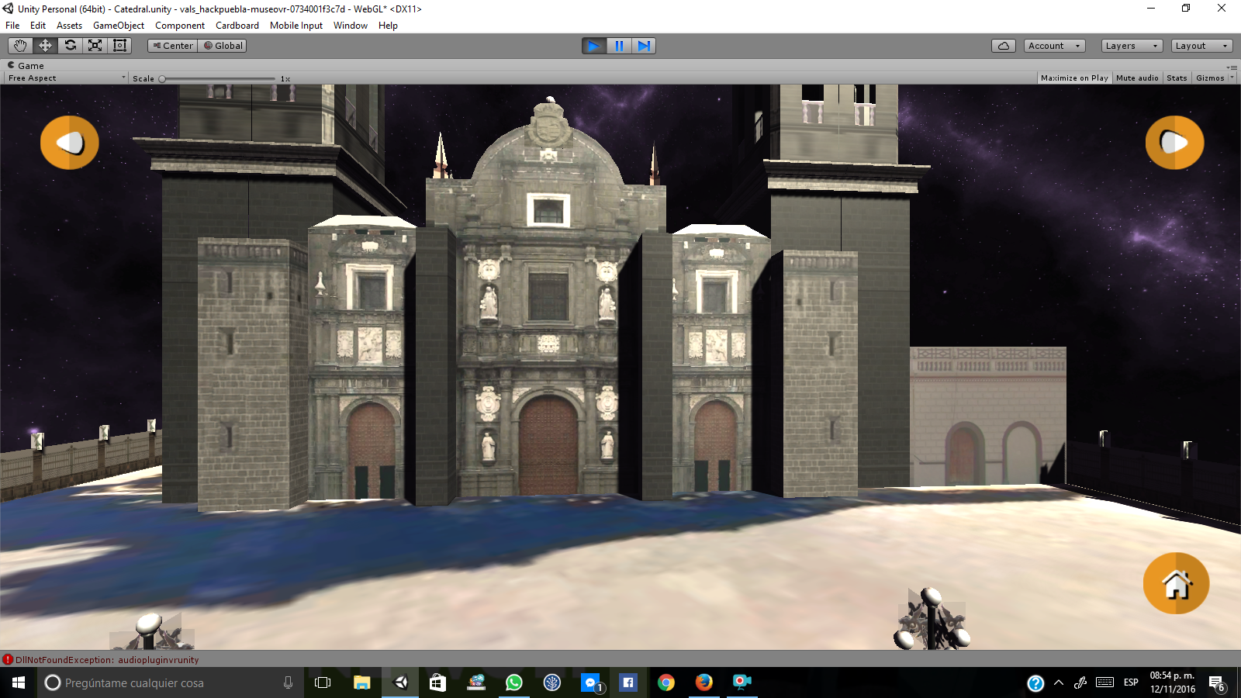Adjust the Game view Scale slider
This screenshot has height=698, width=1241.
[217, 78]
